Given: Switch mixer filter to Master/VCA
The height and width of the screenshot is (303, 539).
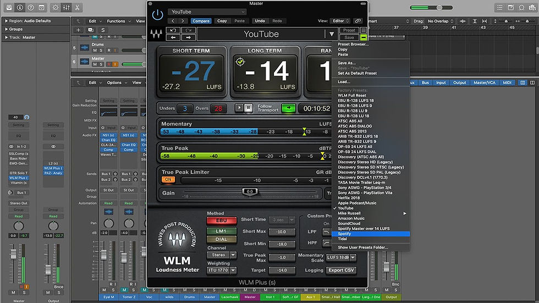Looking at the screenshot, I should pos(485,83).
